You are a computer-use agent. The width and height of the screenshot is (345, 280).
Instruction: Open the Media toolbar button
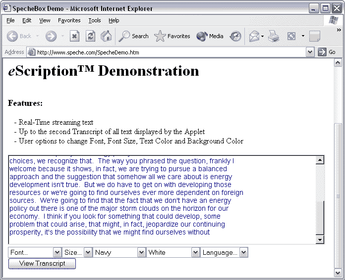(210, 36)
